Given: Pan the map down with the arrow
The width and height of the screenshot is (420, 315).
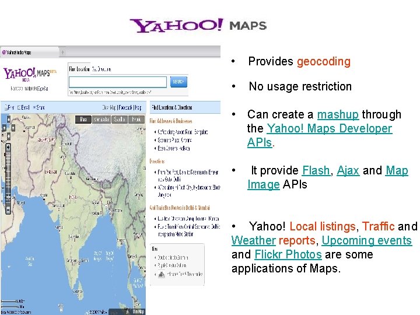Looking at the screenshot, I should click(x=9, y=136).
